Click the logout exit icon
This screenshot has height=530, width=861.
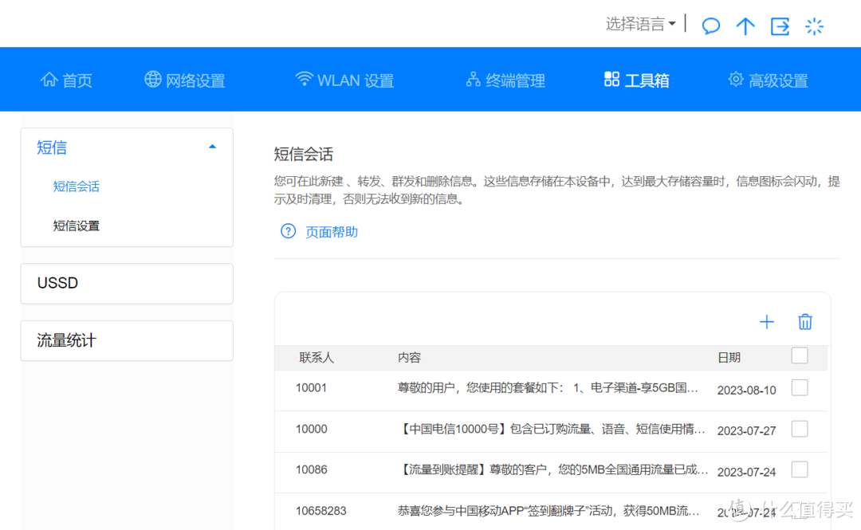(780, 26)
